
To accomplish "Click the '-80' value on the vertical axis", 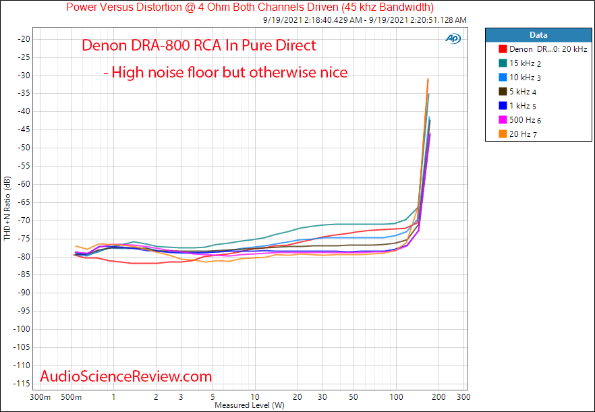I will (x=24, y=257).
